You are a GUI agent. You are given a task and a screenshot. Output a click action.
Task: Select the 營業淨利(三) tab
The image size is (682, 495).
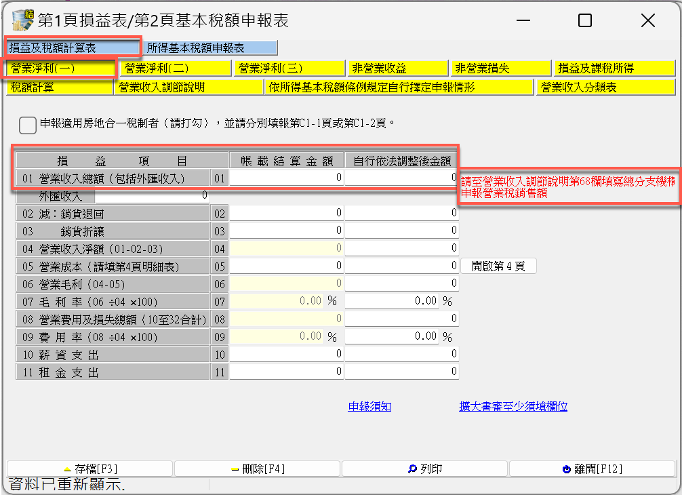pyautogui.click(x=289, y=68)
